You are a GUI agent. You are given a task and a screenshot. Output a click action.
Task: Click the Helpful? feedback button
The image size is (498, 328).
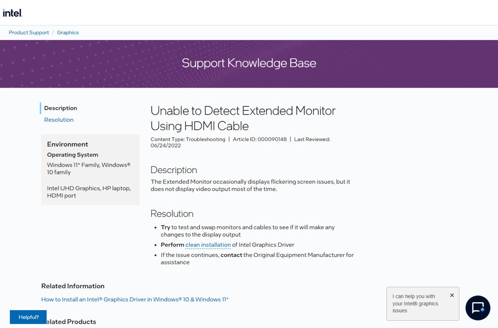28,317
